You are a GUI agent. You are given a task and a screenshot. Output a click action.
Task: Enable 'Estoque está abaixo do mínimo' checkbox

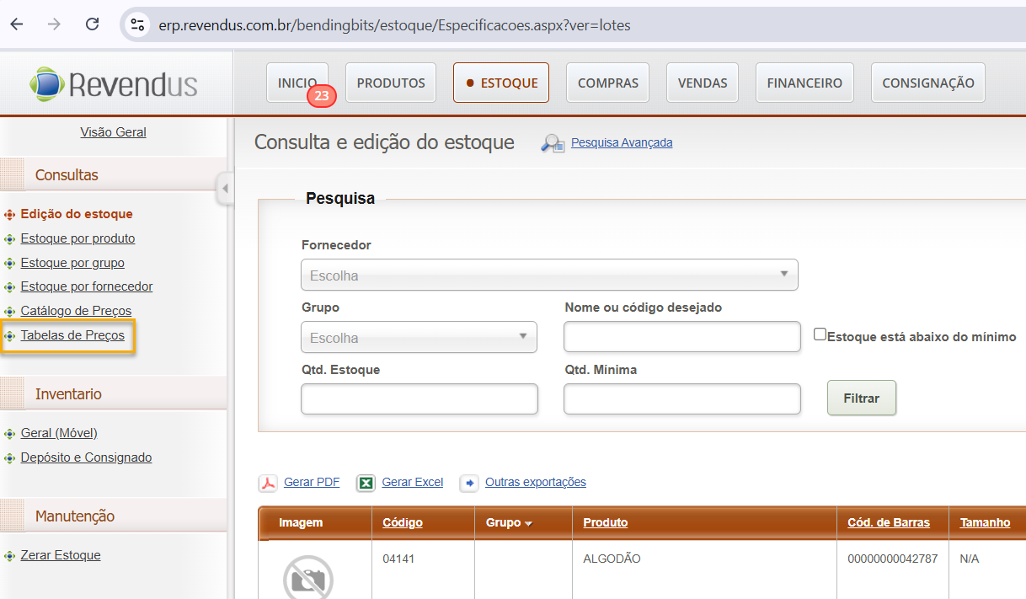[820, 334]
